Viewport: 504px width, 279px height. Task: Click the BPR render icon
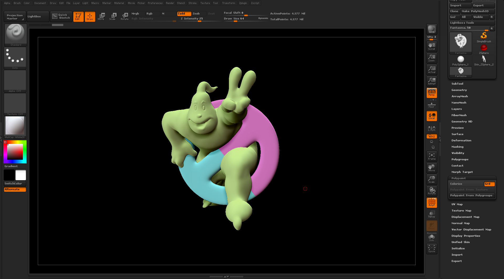[432, 29]
